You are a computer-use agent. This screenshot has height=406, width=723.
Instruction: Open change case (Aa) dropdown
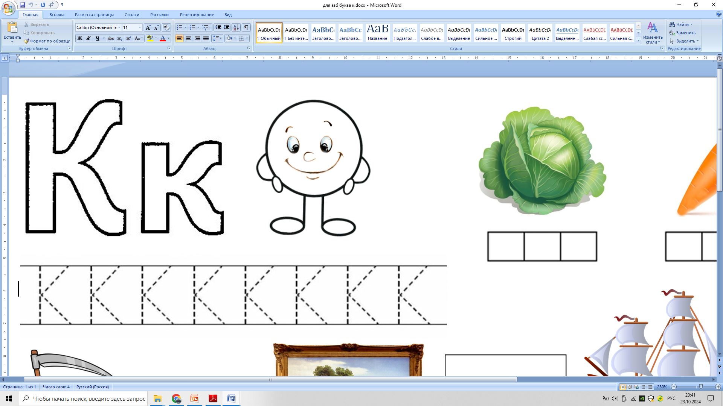[x=139, y=38]
